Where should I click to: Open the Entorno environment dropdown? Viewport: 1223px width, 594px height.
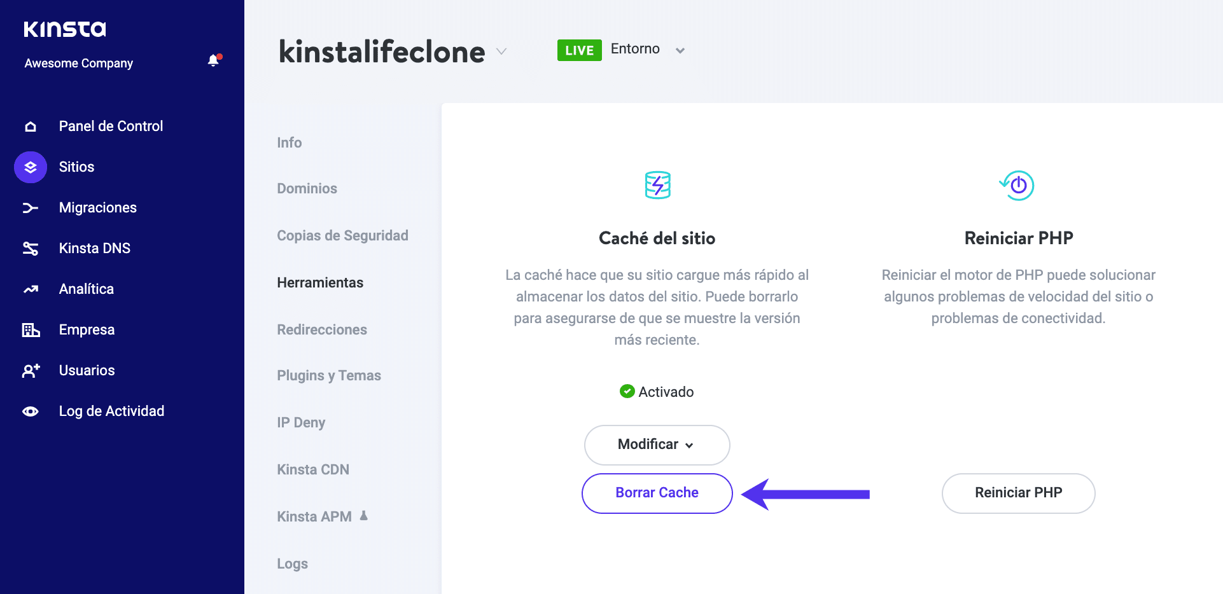[x=680, y=50]
